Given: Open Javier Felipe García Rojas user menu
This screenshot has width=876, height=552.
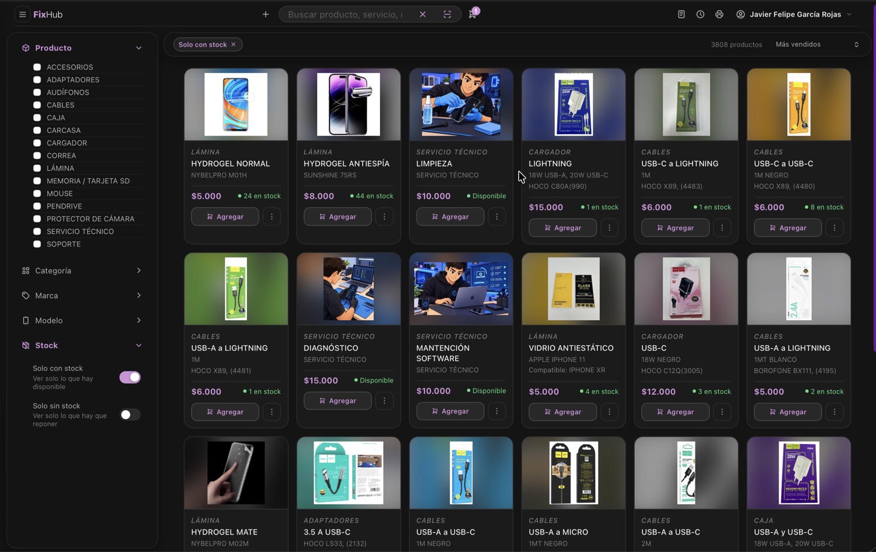Looking at the screenshot, I should (794, 15).
